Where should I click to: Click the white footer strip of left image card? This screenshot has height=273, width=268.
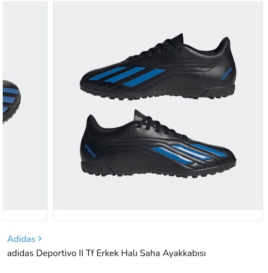coord(25,215)
